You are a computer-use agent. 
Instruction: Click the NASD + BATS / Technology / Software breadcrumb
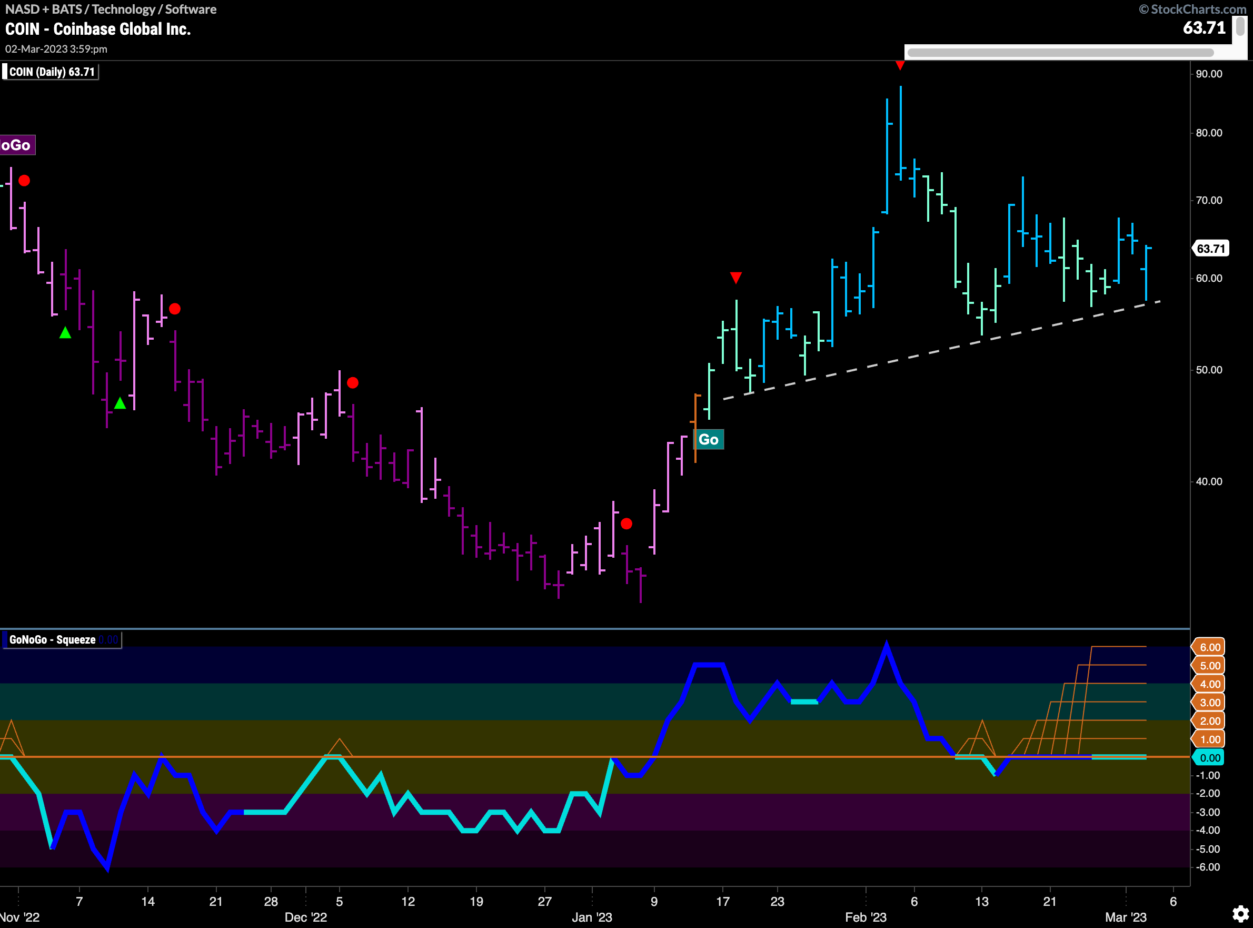[x=111, y=9]
